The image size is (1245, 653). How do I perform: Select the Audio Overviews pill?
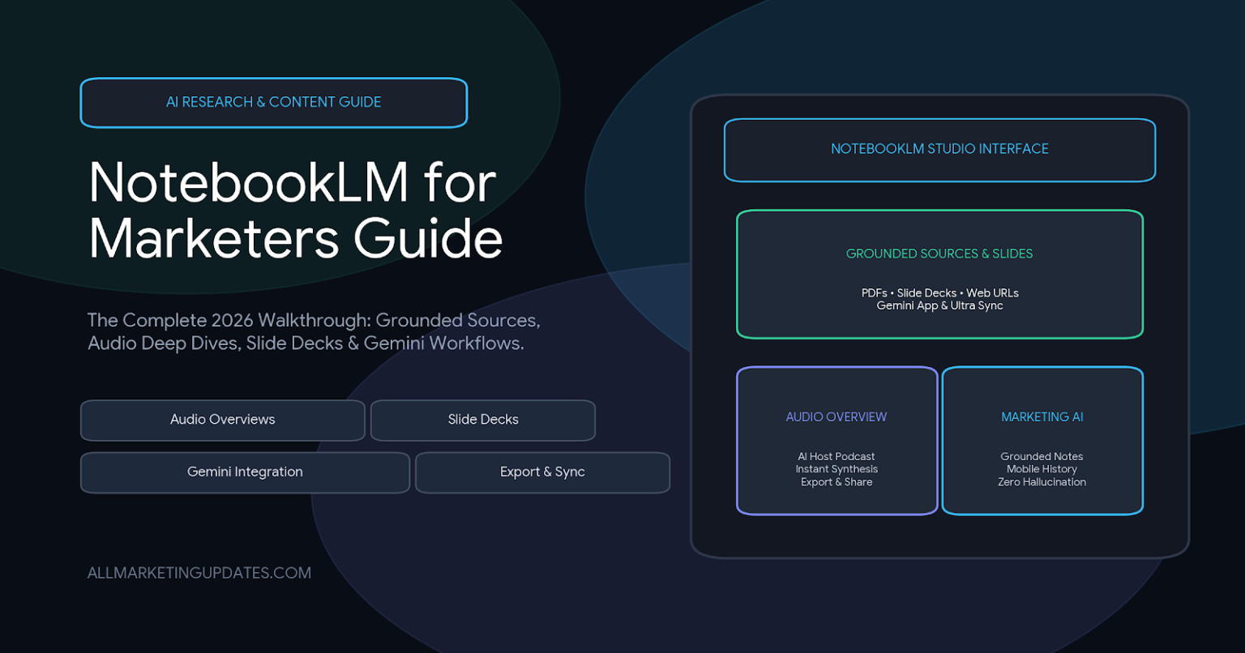tap(222, 420)
